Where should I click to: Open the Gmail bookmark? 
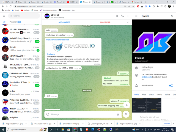click(x=15, y=10)
